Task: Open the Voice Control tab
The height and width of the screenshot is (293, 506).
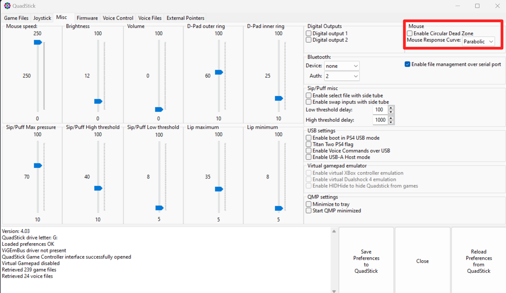Action: (x=118, y=18)
